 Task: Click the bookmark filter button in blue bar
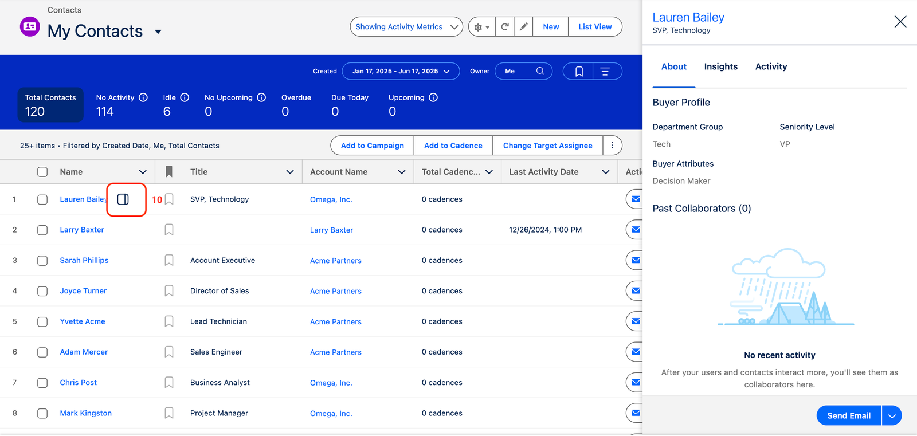579,71
